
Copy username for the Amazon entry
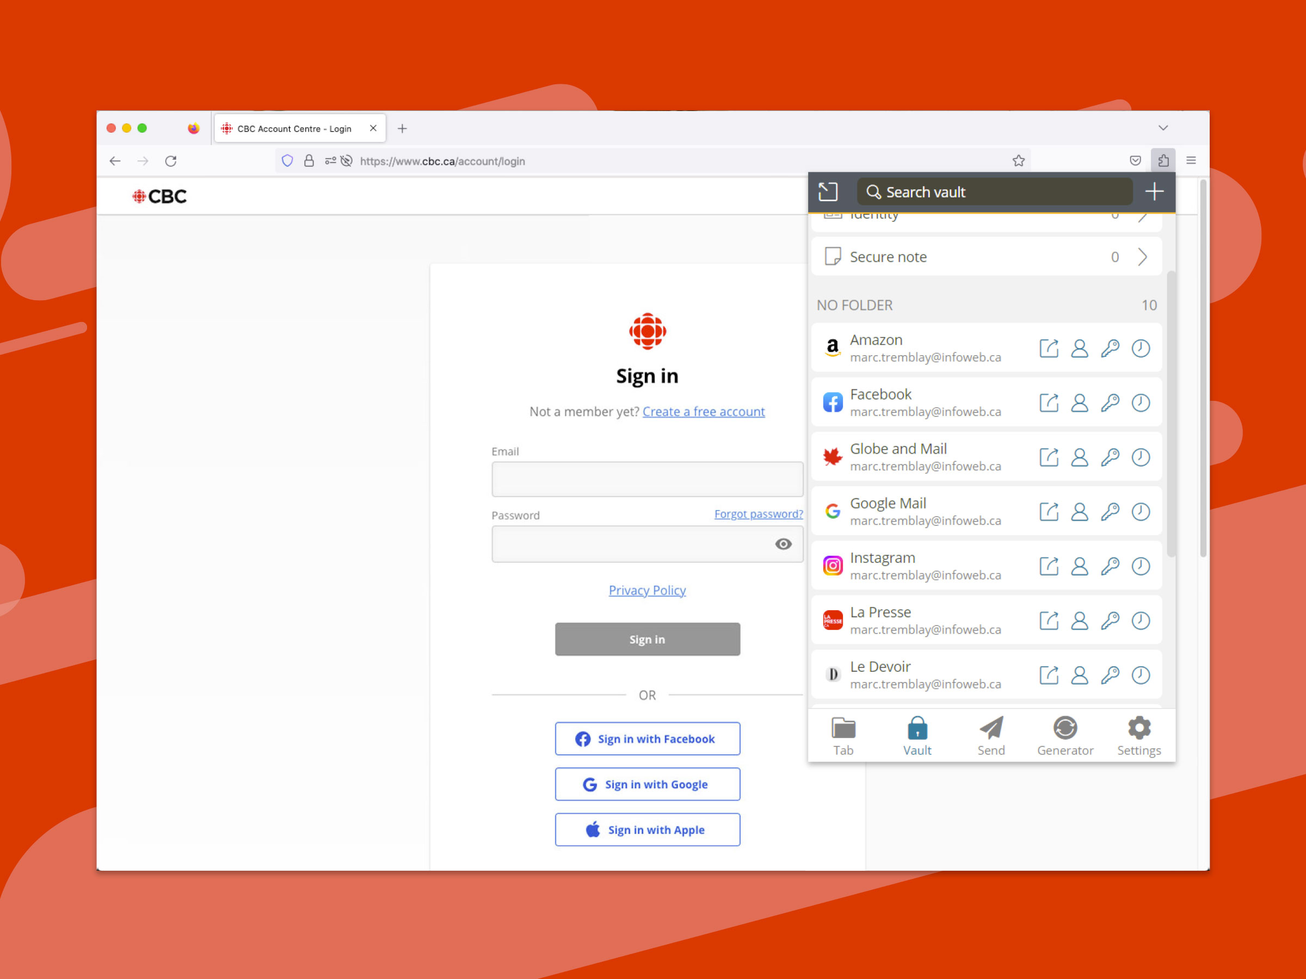click(x=1079, y=348)
